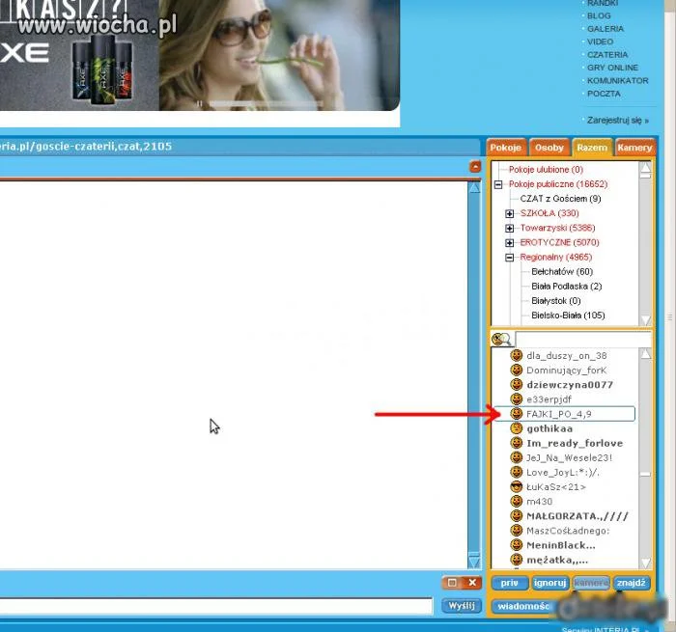Click the user search smiley icon
This screenshot has height=632, width=676.
pyautogui.click(x=501, y=340)
